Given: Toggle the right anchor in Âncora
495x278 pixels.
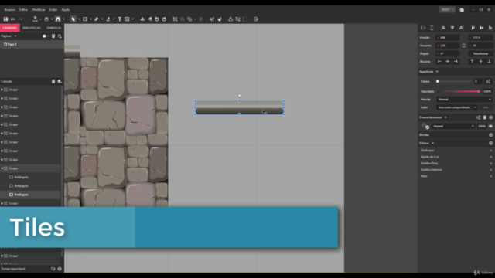Looking at the screenshot, I should coord(456,62).
